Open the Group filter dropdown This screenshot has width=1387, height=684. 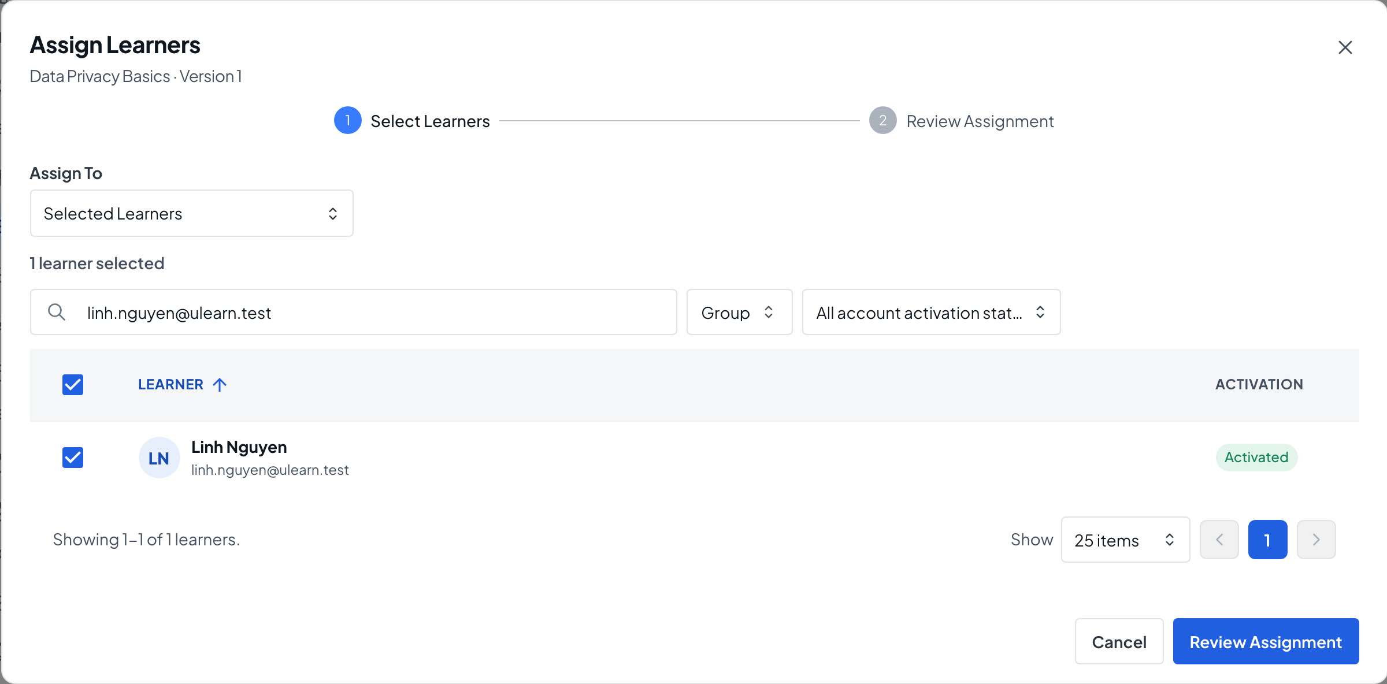[x=739, y=312]
